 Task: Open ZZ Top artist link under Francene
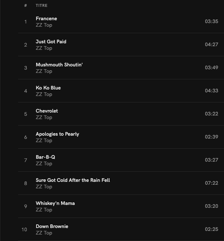[44, 25]
